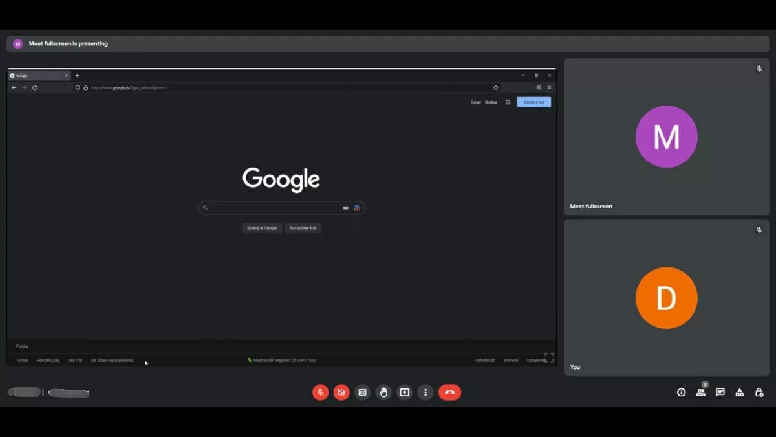Present your screen to the call
Screen dimensions: 776x437
(404, 392)
